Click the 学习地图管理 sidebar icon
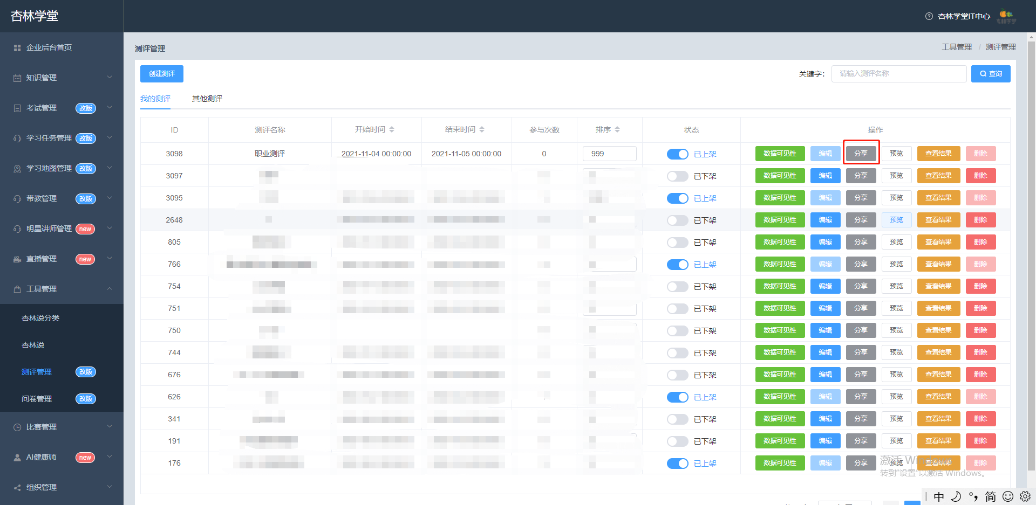 (17, 169)
